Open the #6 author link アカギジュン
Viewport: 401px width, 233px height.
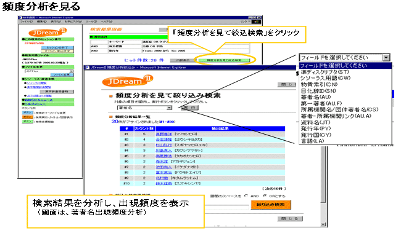[162, 162]
